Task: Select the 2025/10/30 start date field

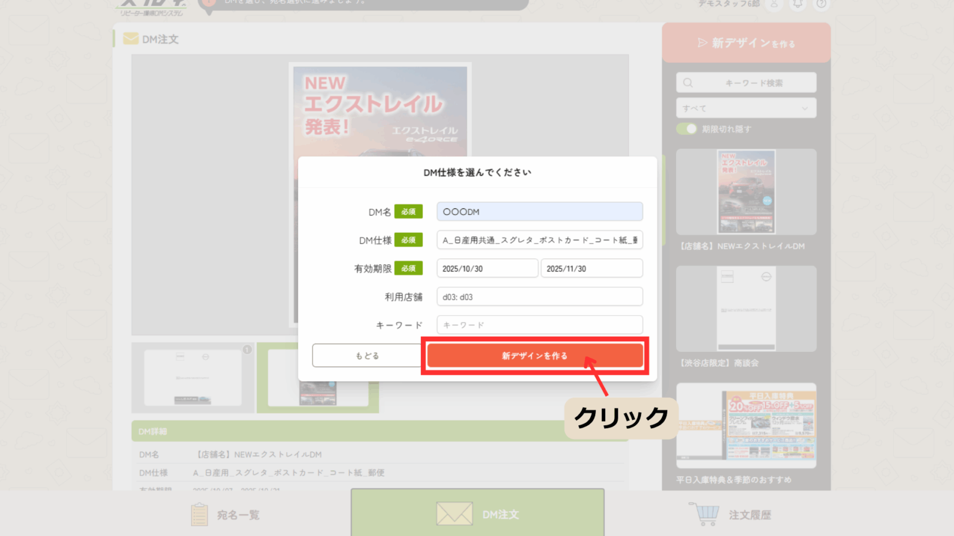Action: (x=487, y=269)
